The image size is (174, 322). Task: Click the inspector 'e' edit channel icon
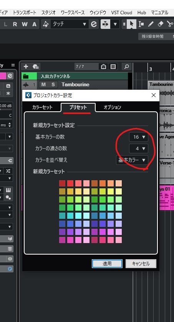coord(10,76)
